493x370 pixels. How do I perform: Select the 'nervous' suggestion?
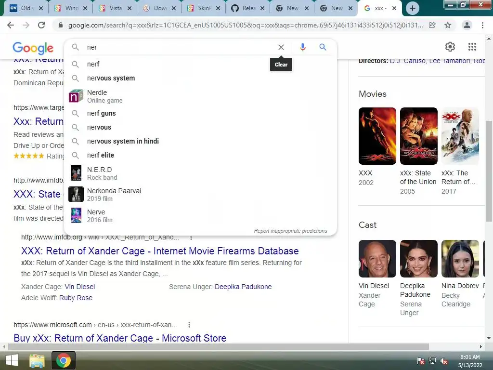200,127
